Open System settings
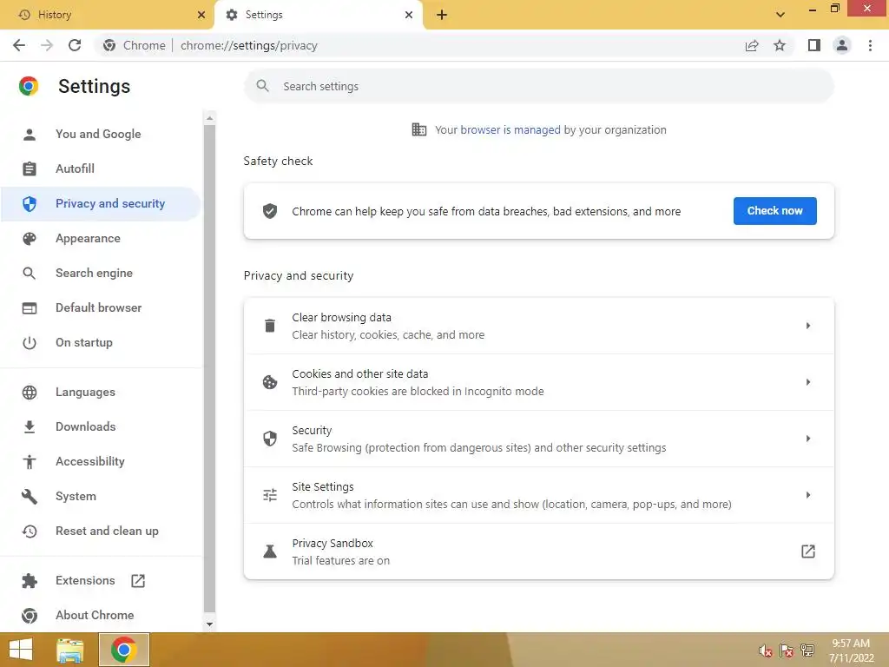 coord(101,496)
